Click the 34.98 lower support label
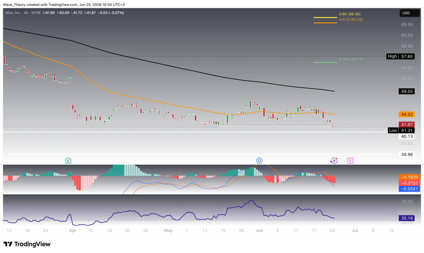Image resolution: width=424 pixels, height=253 pixels. (407, 154)
